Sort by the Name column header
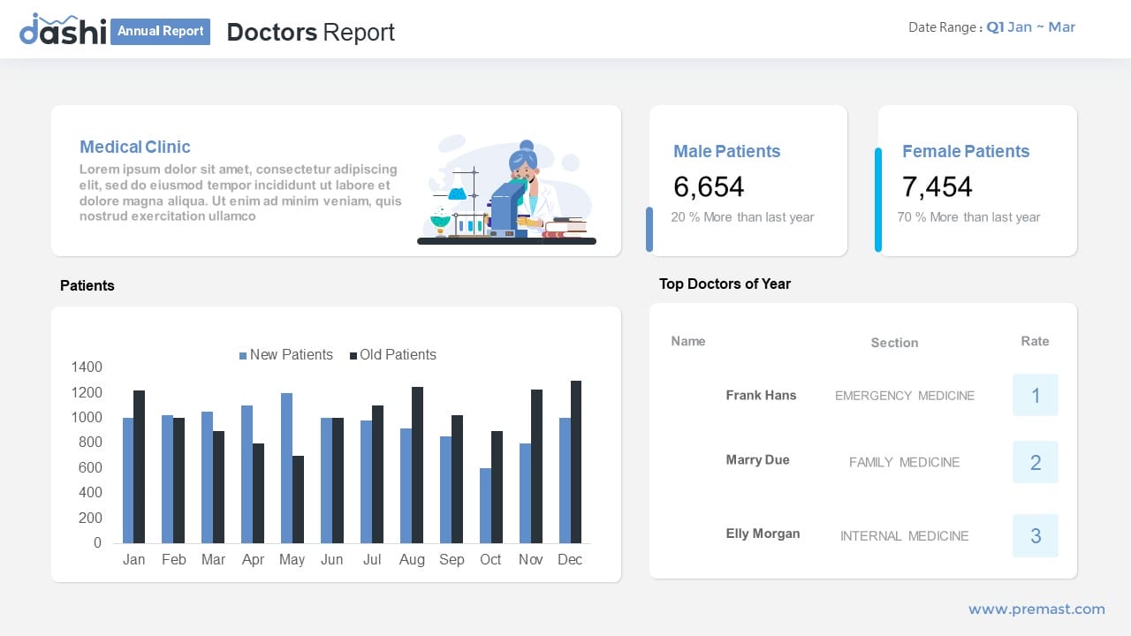Image resolution: width=1131 pixels, height=636 pixels. coord(688,341)
